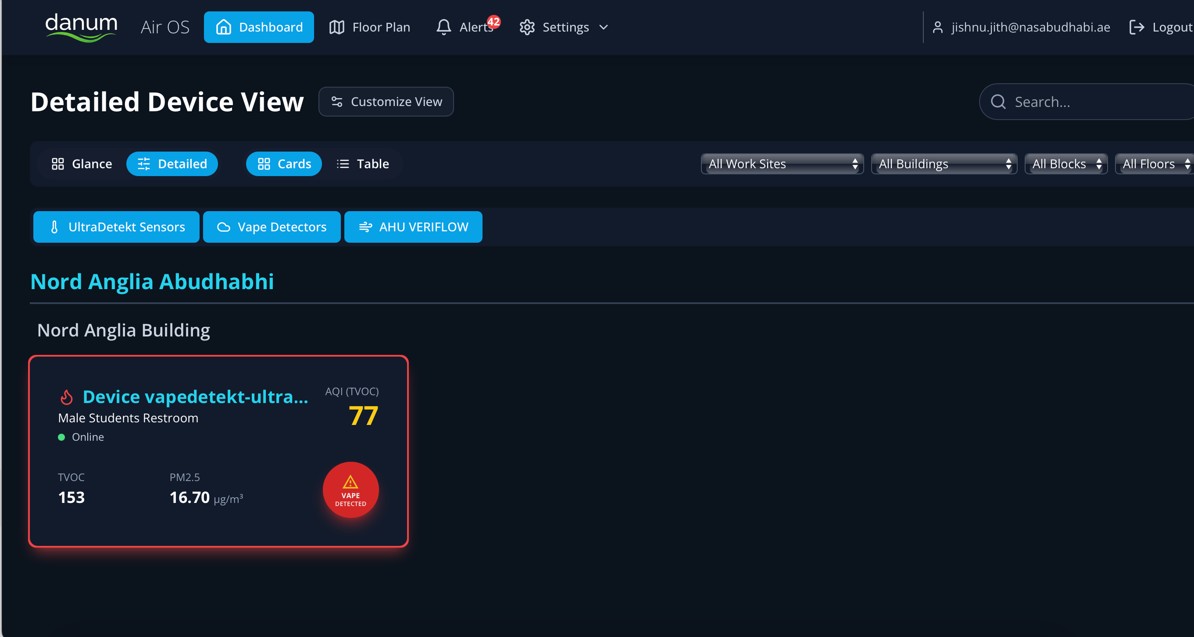Click the VAPE DETECTED warning badge

pos(350,490)
